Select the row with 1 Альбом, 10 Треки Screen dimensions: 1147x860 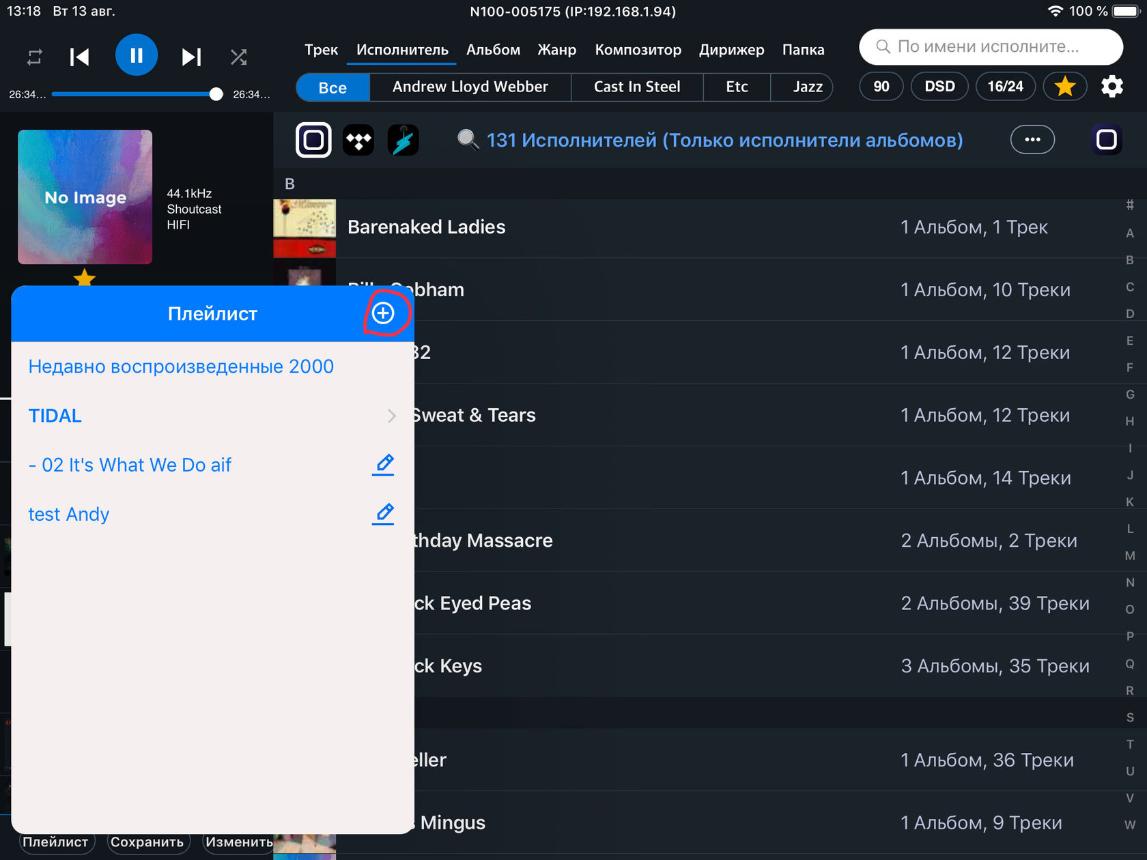coord(765,289)
